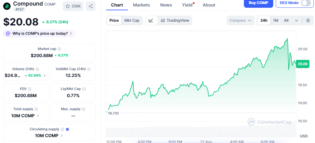
Task: Click the chart line peak near 20.50
Action: 287,38
